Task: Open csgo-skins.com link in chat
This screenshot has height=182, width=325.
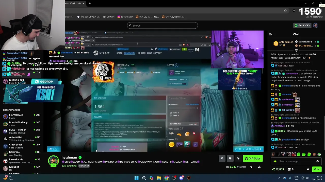Action: pyautogui.click(x=289, y=58)
